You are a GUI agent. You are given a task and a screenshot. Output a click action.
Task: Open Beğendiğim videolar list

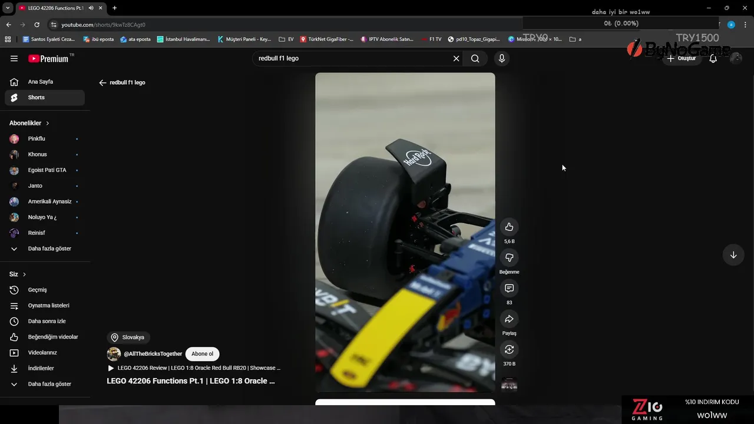(45, 337)
